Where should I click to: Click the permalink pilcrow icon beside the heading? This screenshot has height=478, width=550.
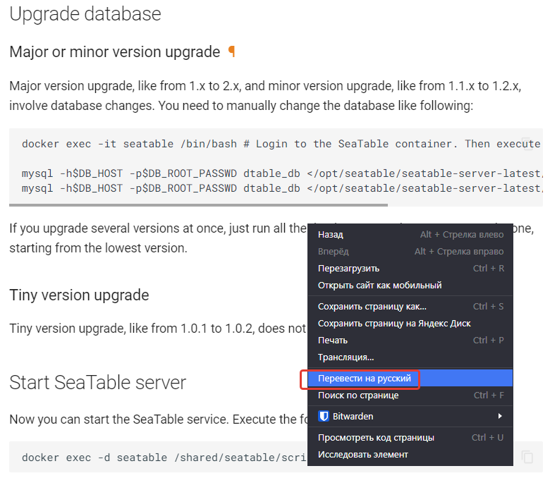click(231, 52)
